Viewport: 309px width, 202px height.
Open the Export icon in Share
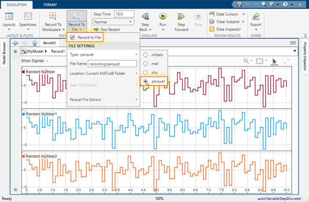click(x=255, y=17)
